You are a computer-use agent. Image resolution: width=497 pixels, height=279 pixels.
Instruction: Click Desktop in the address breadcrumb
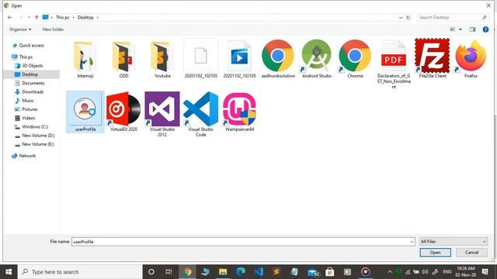pyautogui.click(x=85, y=17)
